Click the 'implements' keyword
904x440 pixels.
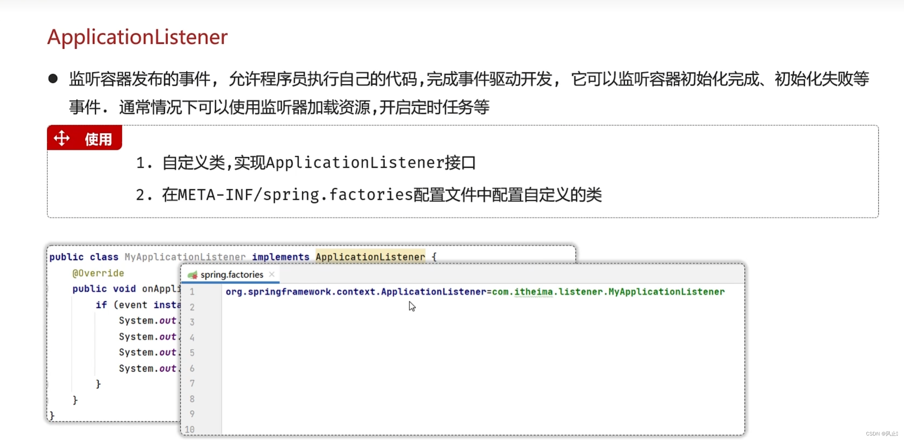(x=281, y=257)
